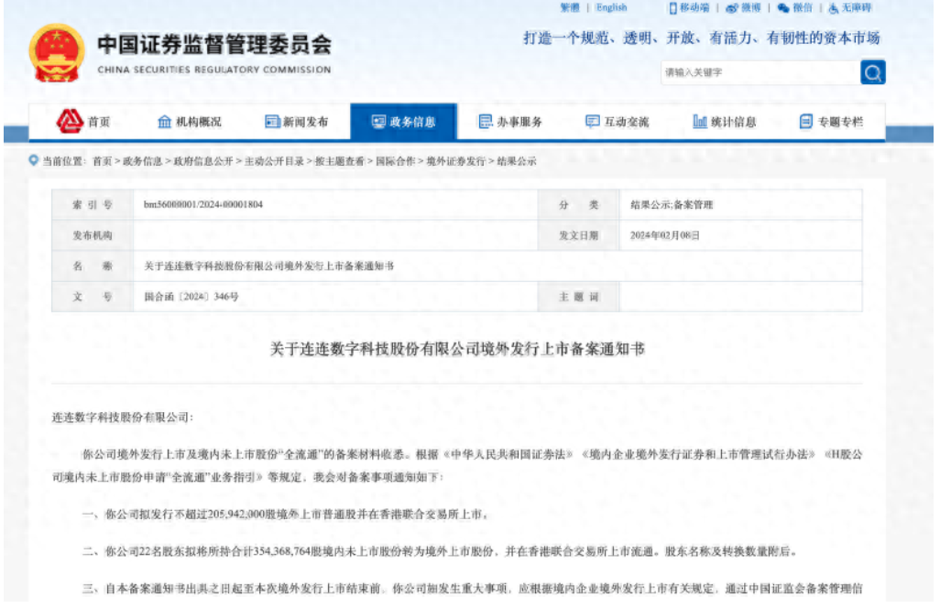Viewport: 940px width, 608px height.
Task: Open the 统计信息 navigation item
Action: 724,122
